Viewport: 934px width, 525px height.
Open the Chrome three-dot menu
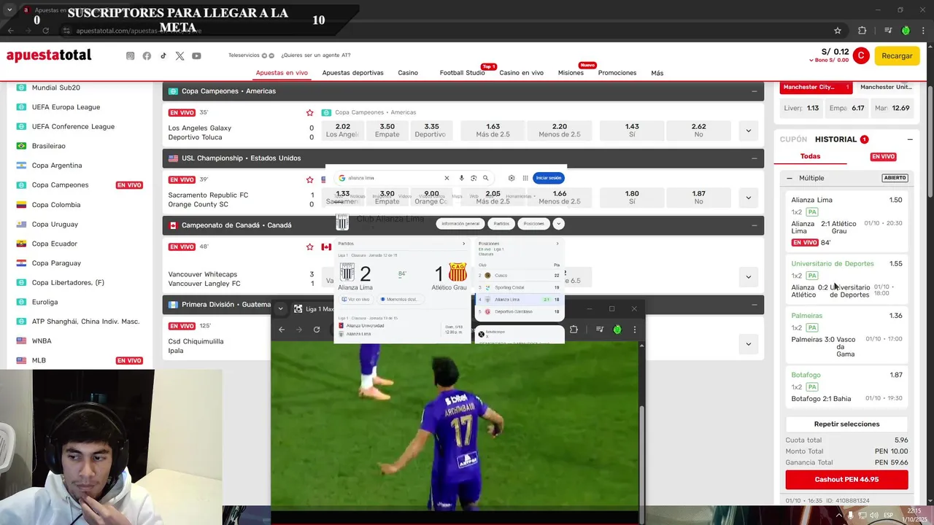(x=923, y=31)
